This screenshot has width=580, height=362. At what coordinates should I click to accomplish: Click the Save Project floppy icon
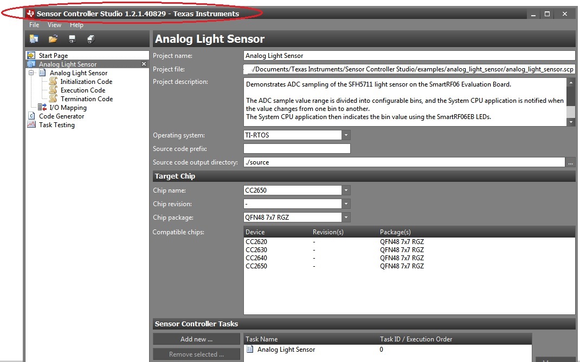(72, 39)
